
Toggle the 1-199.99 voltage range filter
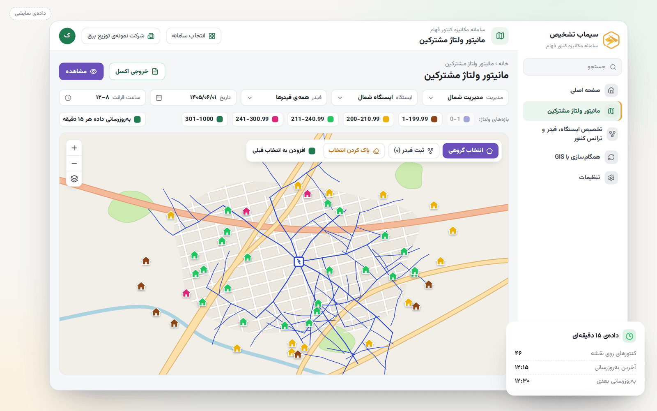(420, 119)
